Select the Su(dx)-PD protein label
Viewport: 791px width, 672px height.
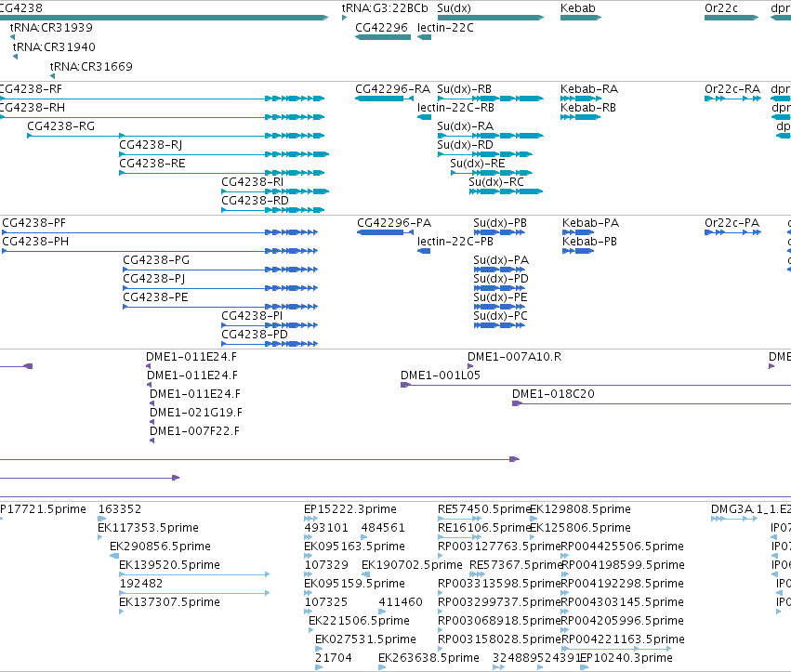click(x=500, y=279)
